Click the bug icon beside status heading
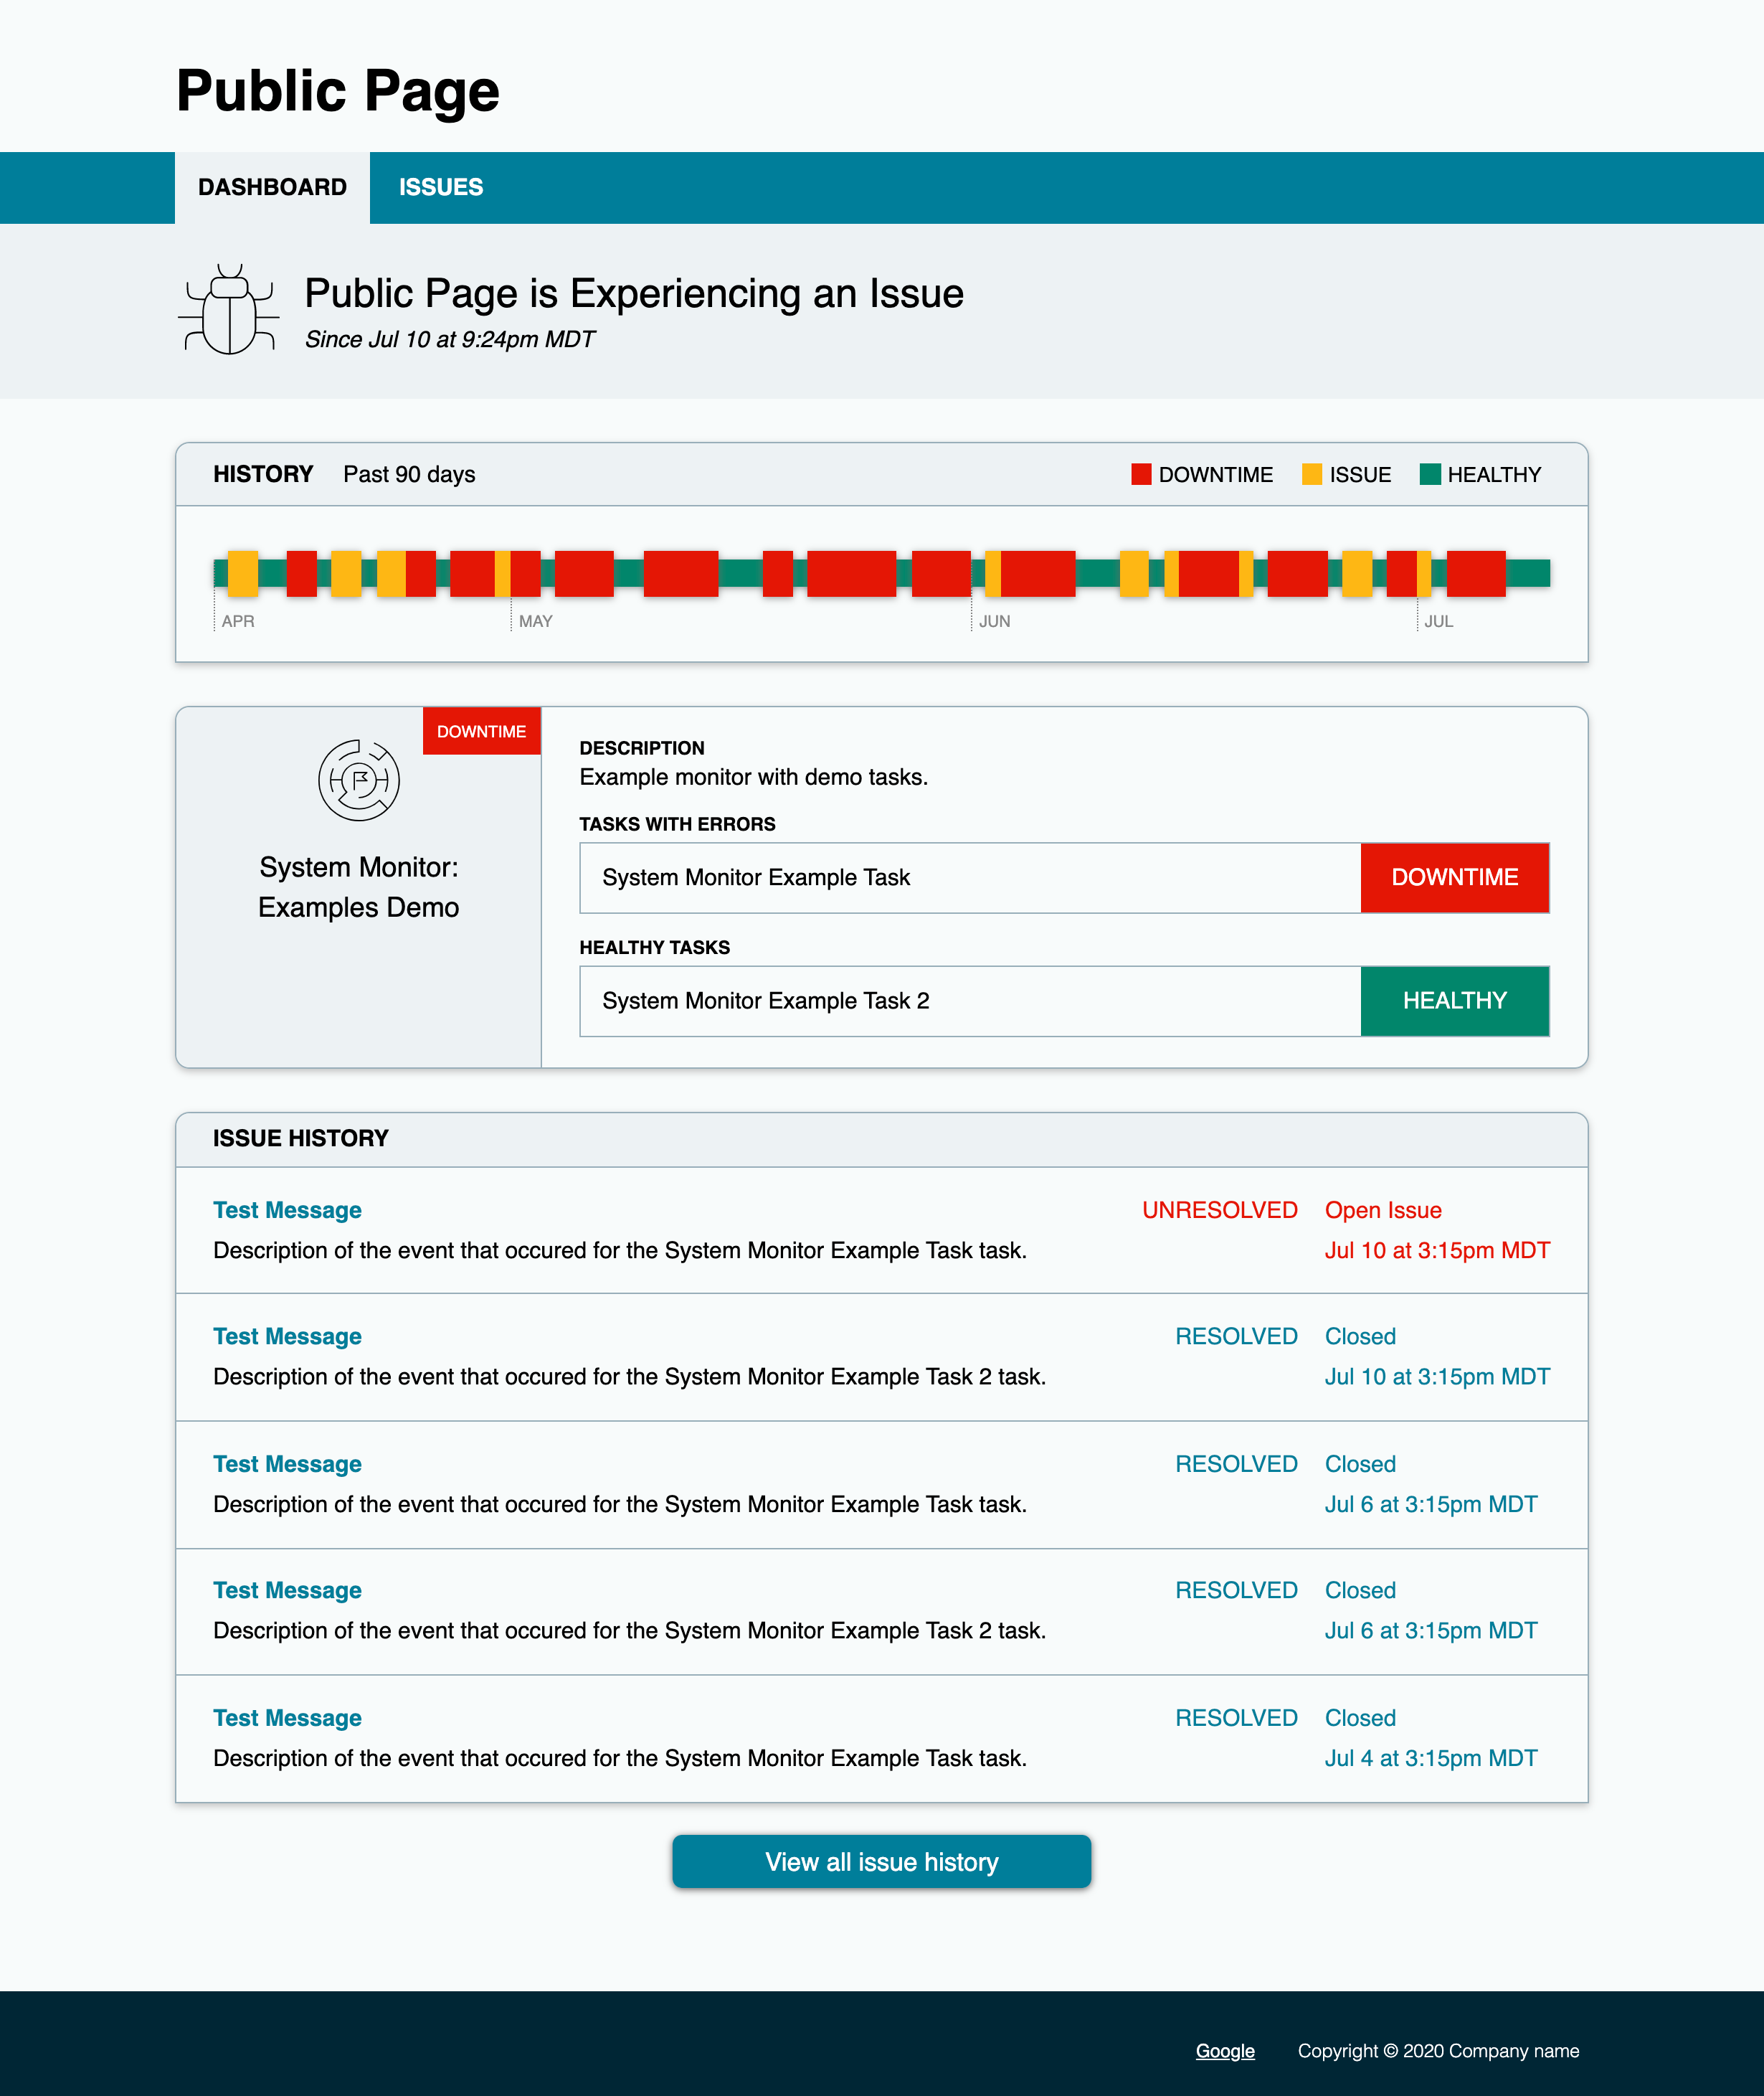This screenshot has height=2096, width=1764. (x=229, y=309)
